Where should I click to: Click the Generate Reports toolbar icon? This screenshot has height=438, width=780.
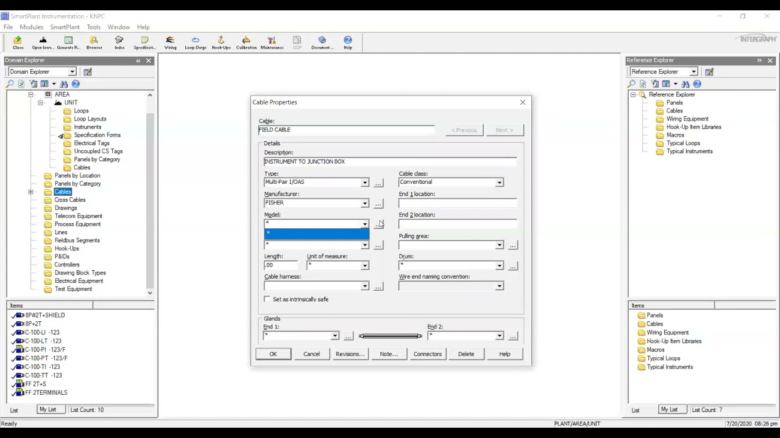click(x=68, y=43)
